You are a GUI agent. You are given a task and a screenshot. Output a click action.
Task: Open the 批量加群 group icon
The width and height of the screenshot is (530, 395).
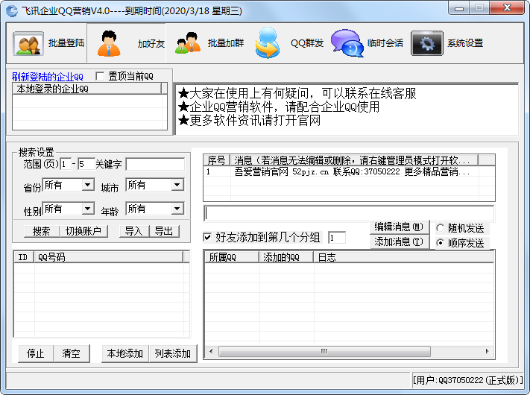click(x=187, y=43)
